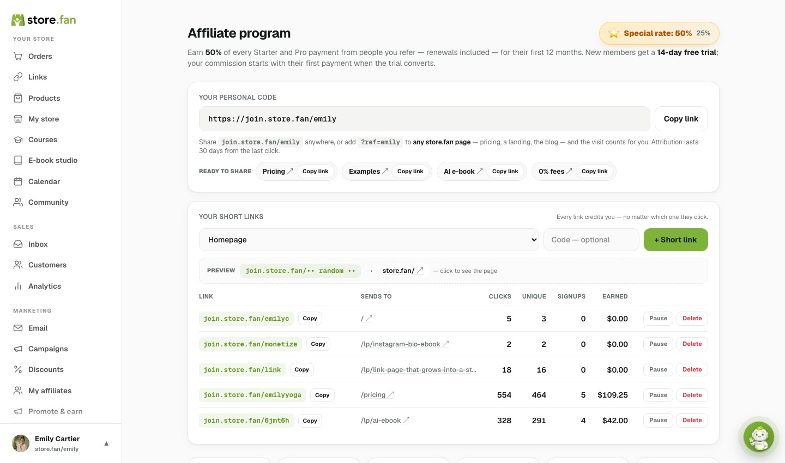Copy the join.store.fan/emilyc link
Screen dimensions: 785x463
point(310,318)
